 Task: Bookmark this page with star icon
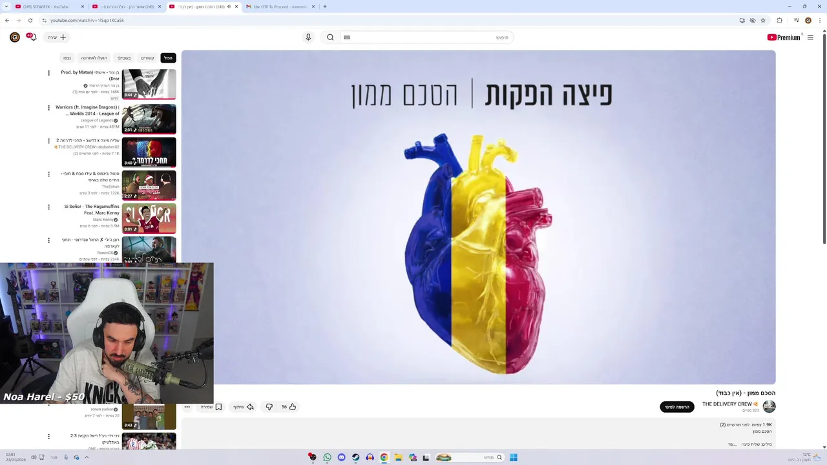coord(763,20)
